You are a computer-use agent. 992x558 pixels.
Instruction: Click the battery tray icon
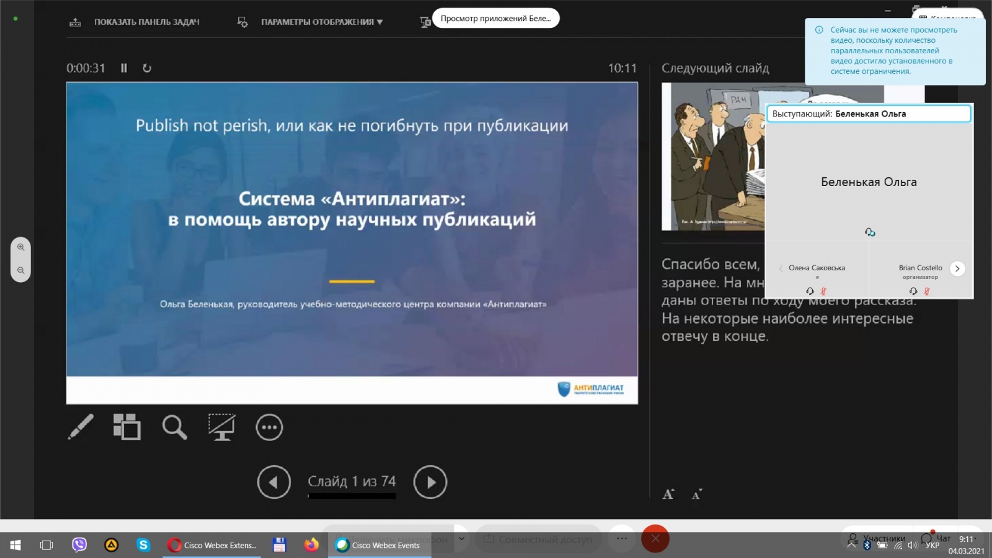[882, 546]
